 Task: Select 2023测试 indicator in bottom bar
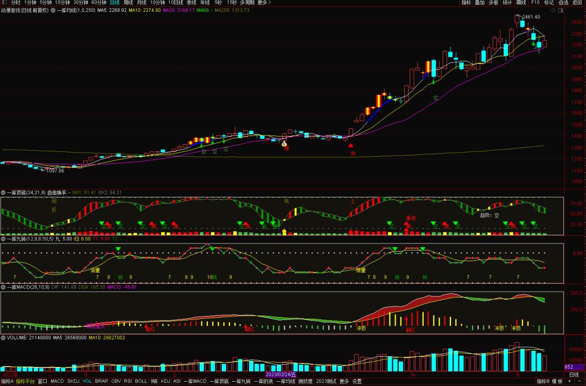[326, 381]
